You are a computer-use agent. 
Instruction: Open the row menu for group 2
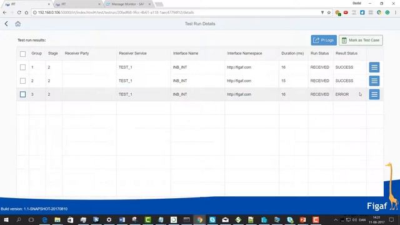tap(374, 81)
